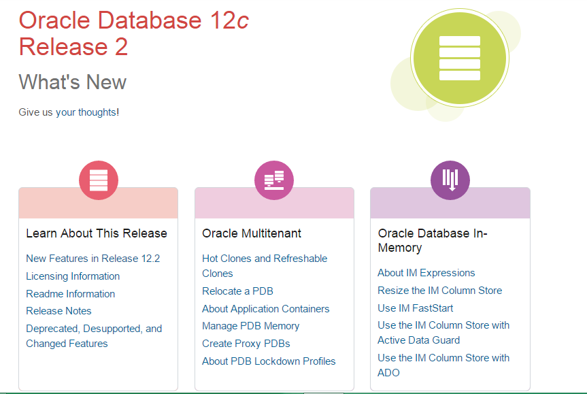Image resolution: width=587 pixels, height=394 pixels.
Task: Click the pink Oracle Multitenant icon
Action: click(x=274, y=180)
